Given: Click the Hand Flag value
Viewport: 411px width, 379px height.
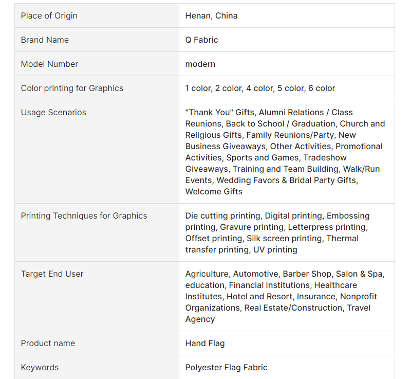Looking at the screenshot, I should click(205, 343).
